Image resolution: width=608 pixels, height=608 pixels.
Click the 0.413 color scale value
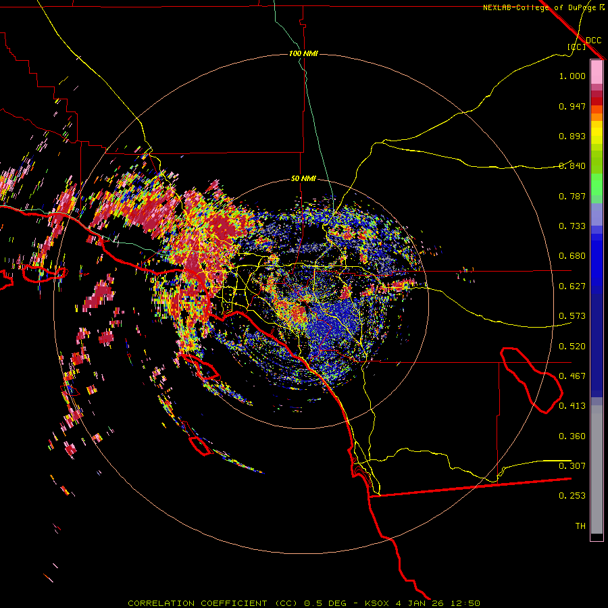(x=572, y=406)
